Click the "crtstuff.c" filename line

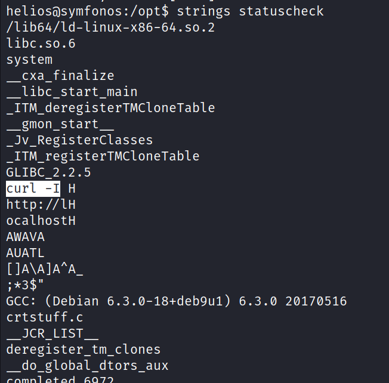[x=45, y=317]
